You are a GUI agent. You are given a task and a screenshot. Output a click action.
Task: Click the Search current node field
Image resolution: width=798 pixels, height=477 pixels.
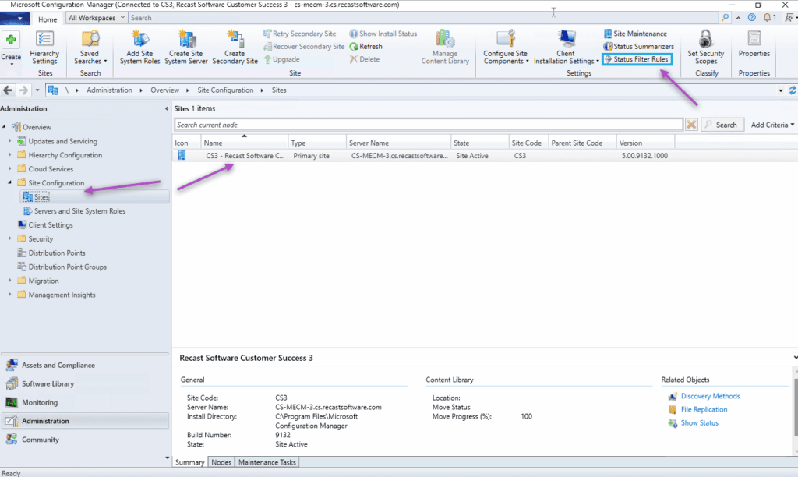pyautogui.click(x=428, y=125)
